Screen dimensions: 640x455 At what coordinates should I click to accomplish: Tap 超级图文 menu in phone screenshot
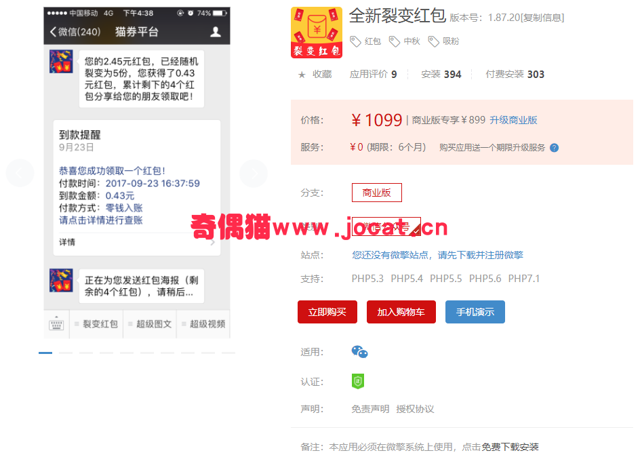click(150, 324)
